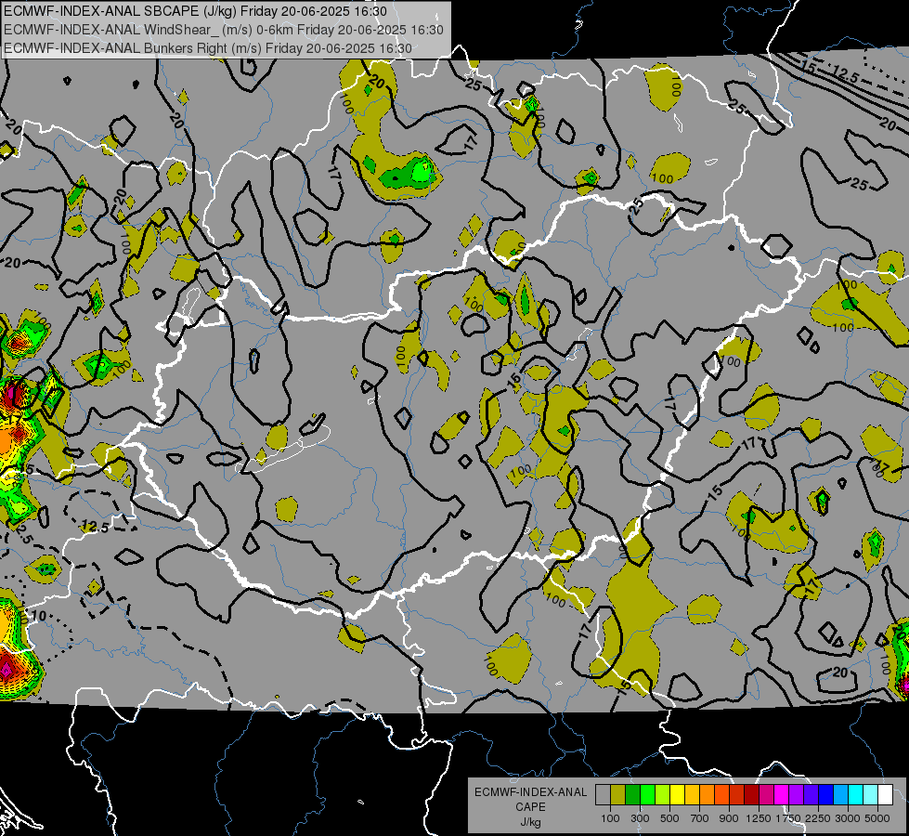Screen dimensions: 909x836
Task: Select the pure blue legend swatch
Action: [826, 795]
